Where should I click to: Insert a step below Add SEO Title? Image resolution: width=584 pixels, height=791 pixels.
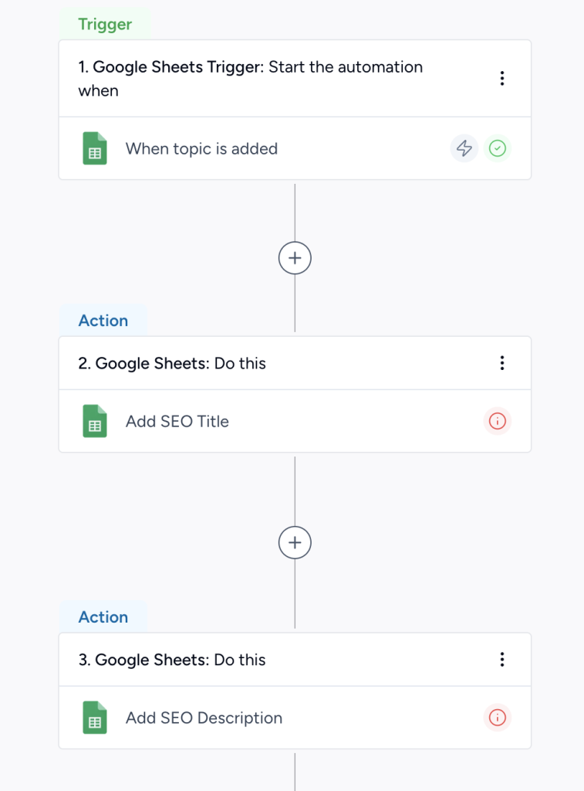[x=295, y=543]
